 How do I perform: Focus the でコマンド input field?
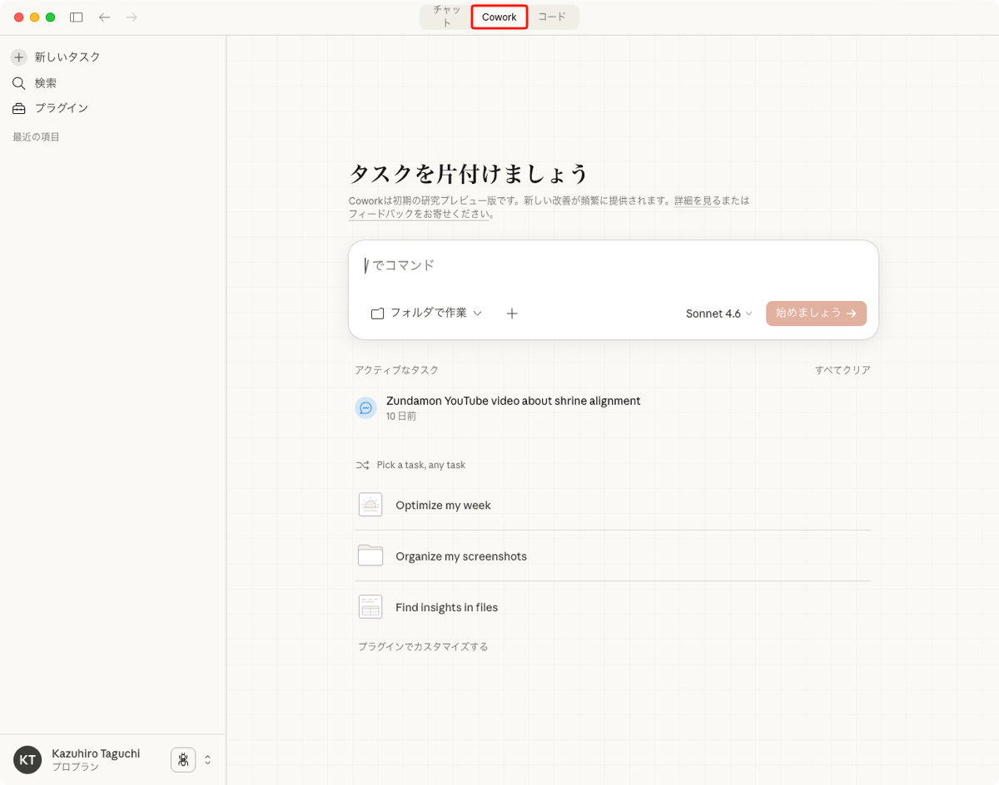[x=614, y=265]
